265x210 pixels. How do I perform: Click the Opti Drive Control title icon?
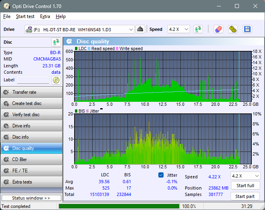(6, 6)
